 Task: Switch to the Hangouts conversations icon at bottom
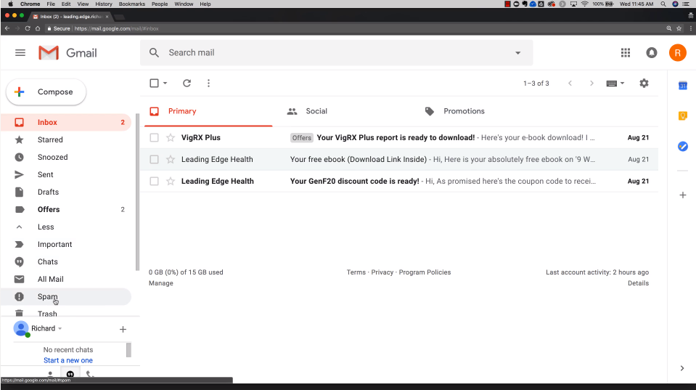pyautogui.click(x=70, y=374)
